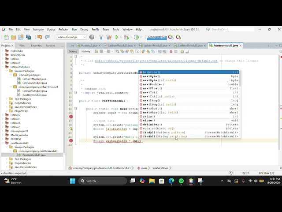This screenshot has height=212, width=282.
Task: Click the memory usage bar to run garbage collection
Action: (157, 37)
